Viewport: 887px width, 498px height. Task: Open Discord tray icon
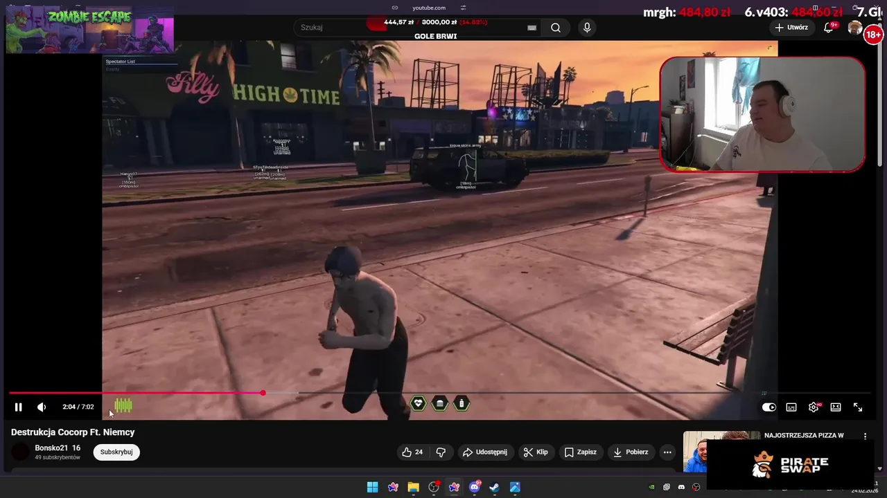coord(681,487)
